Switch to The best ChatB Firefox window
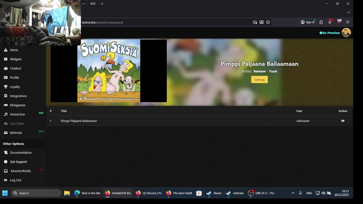Image resolution: width=363 pixels, height=204 pixels. click(179, 193)
